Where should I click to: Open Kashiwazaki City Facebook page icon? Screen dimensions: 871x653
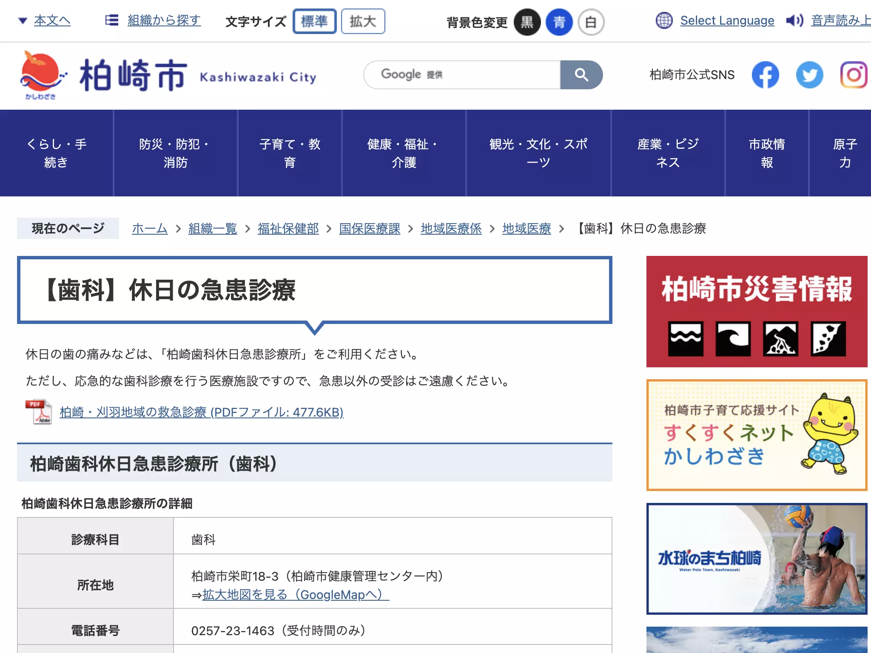pos(765,75)
